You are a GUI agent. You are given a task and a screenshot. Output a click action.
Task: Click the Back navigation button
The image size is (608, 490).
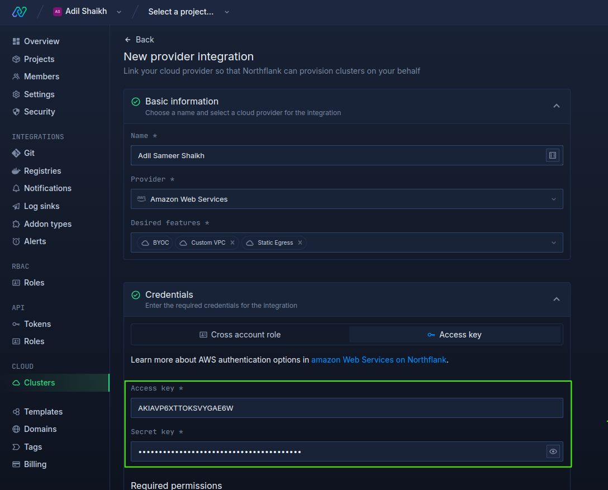pos(139,40)
